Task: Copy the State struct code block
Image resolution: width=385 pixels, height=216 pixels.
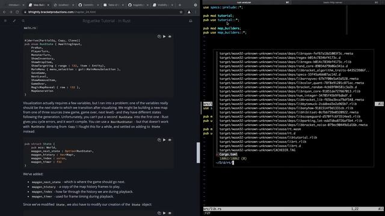Action: pyautogui.click(x=159, y=140)
